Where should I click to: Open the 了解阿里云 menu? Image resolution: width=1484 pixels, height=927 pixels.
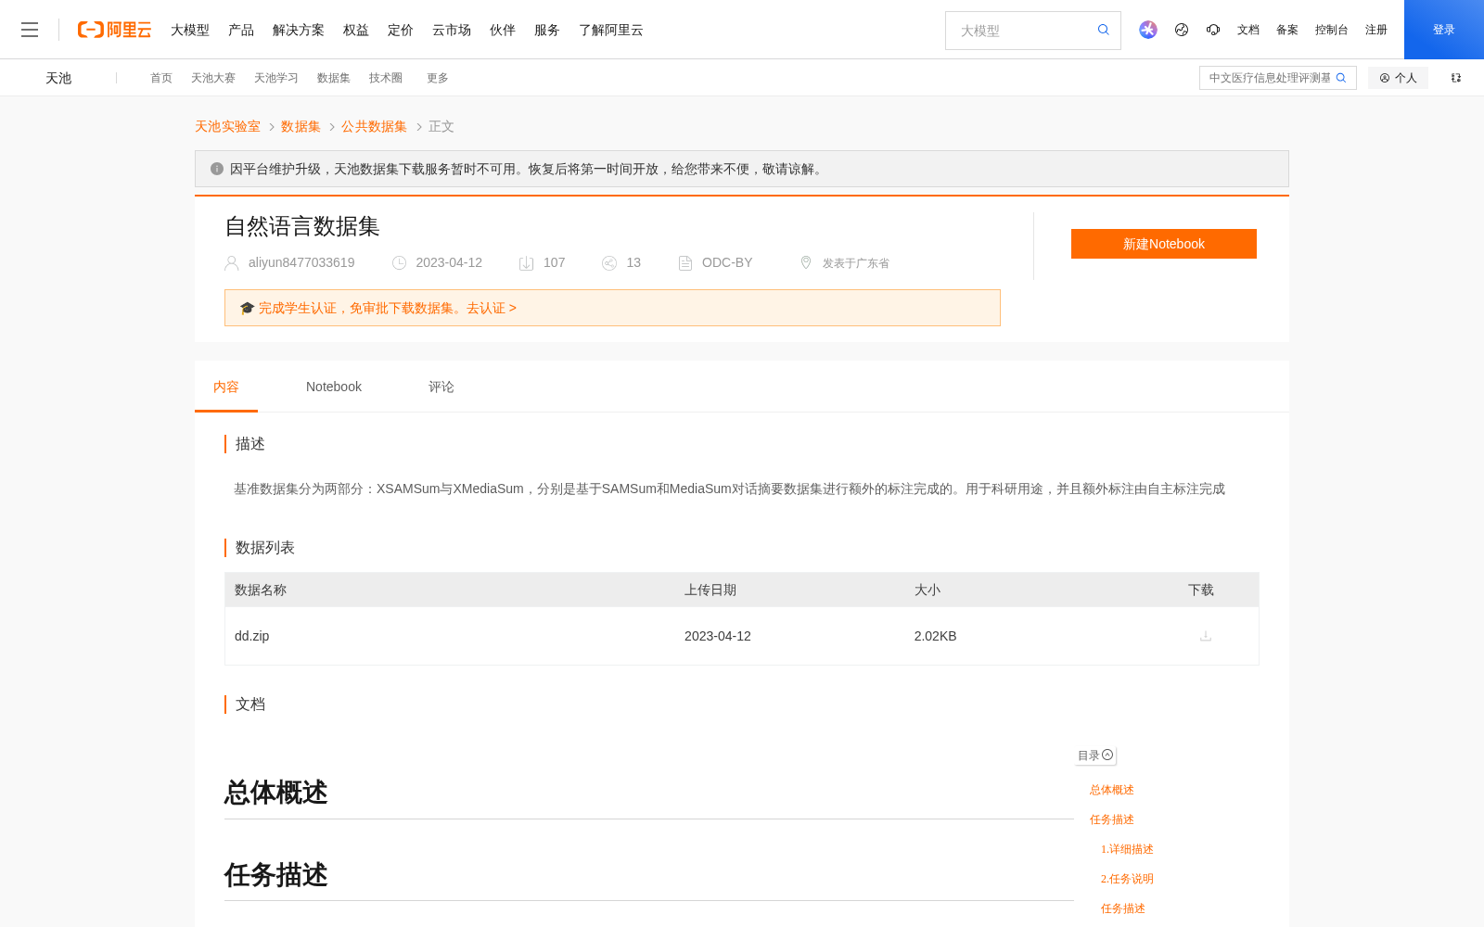point(611,30)
